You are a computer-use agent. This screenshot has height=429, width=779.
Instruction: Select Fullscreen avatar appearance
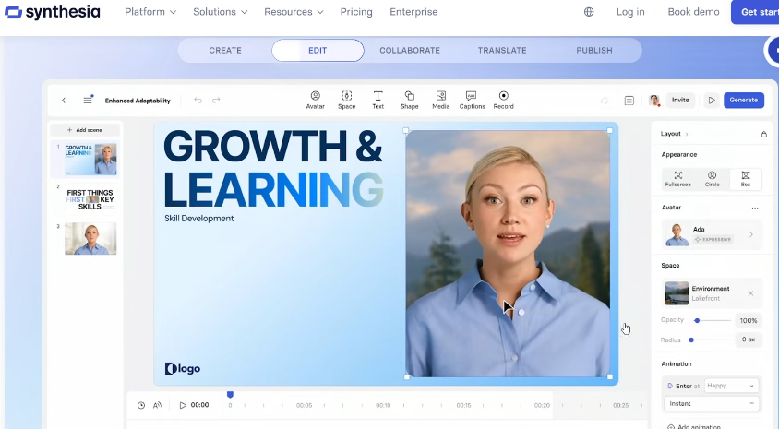(x=677, y=179)
